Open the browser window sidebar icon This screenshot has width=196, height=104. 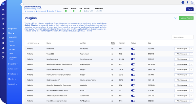(3, 19)
